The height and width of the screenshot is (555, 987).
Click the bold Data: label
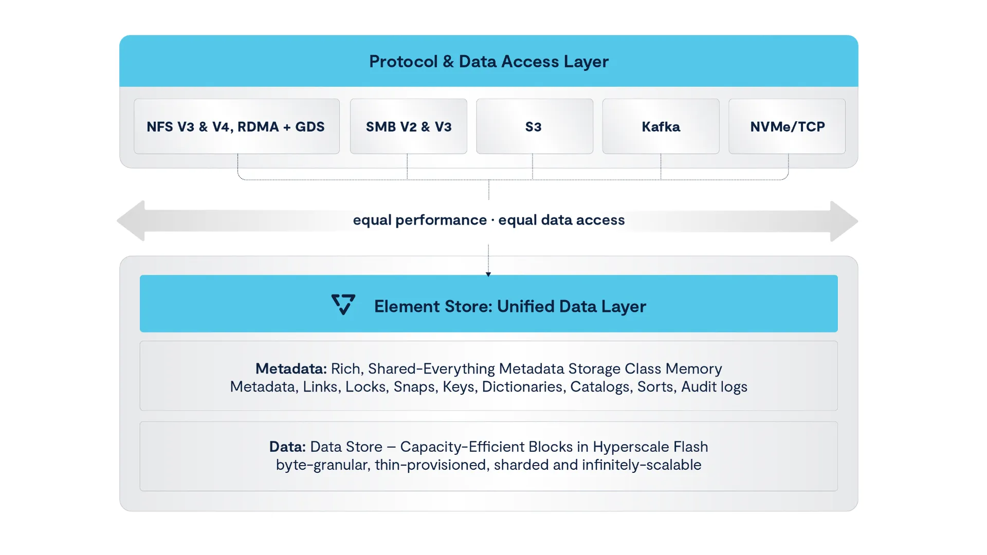pyautogui.click(x=287, y=447)
